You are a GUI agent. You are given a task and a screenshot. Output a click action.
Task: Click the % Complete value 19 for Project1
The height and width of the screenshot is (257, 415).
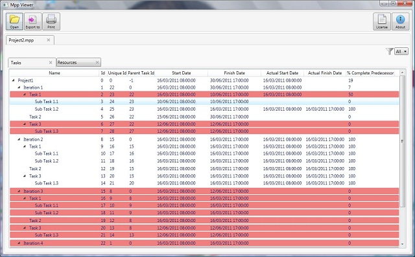(x=350, y=80)
